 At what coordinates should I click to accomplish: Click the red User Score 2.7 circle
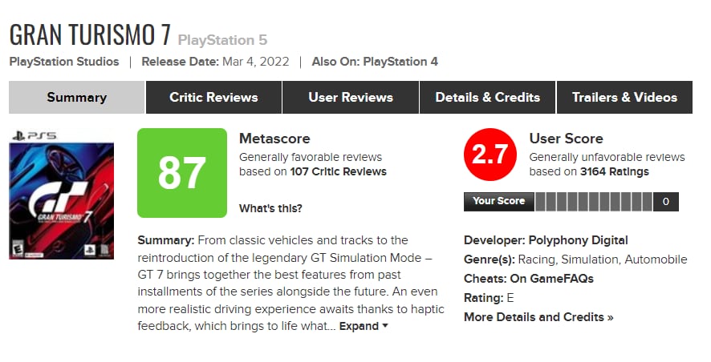click(490, 155)
